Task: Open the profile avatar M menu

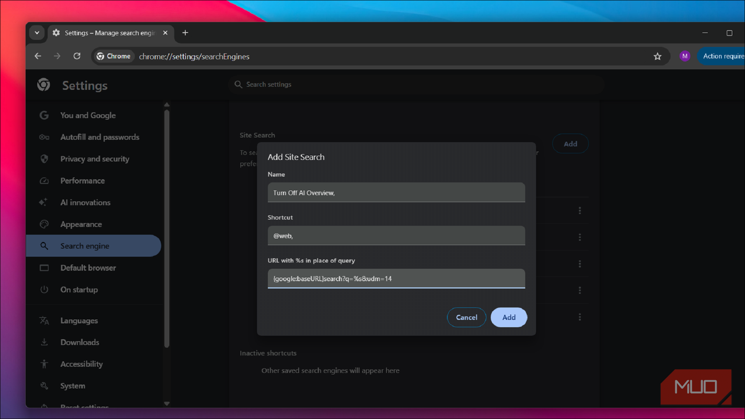Action: tap(685, 56)
